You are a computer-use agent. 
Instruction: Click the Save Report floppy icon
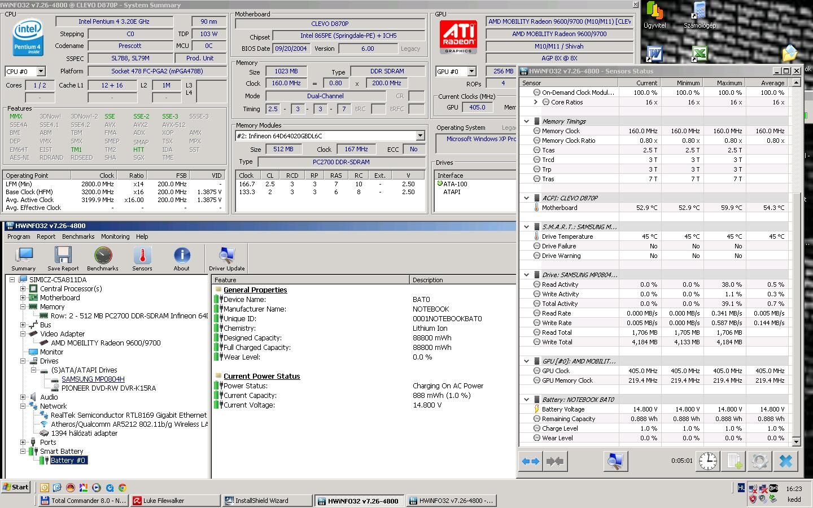[63, 259]
